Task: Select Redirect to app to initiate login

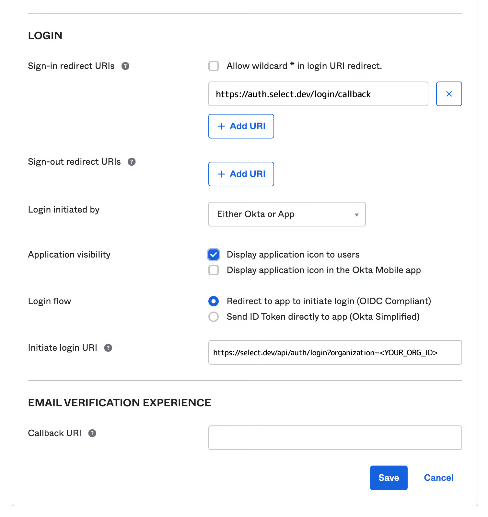Action: (x=214, y=301)
